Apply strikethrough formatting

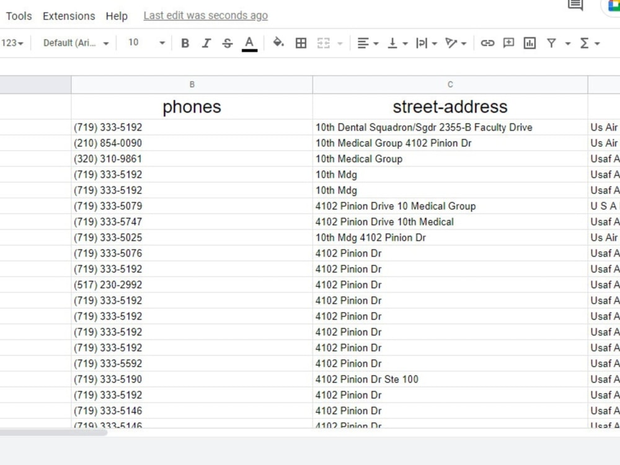(x=228, y=43)
